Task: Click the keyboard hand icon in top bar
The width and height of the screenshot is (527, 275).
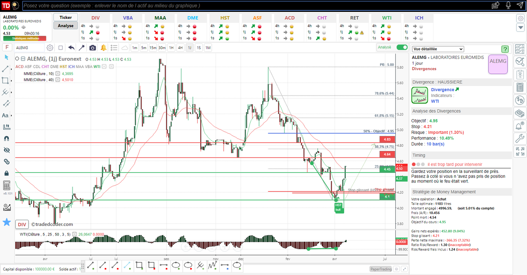Action: click(496, 5)
